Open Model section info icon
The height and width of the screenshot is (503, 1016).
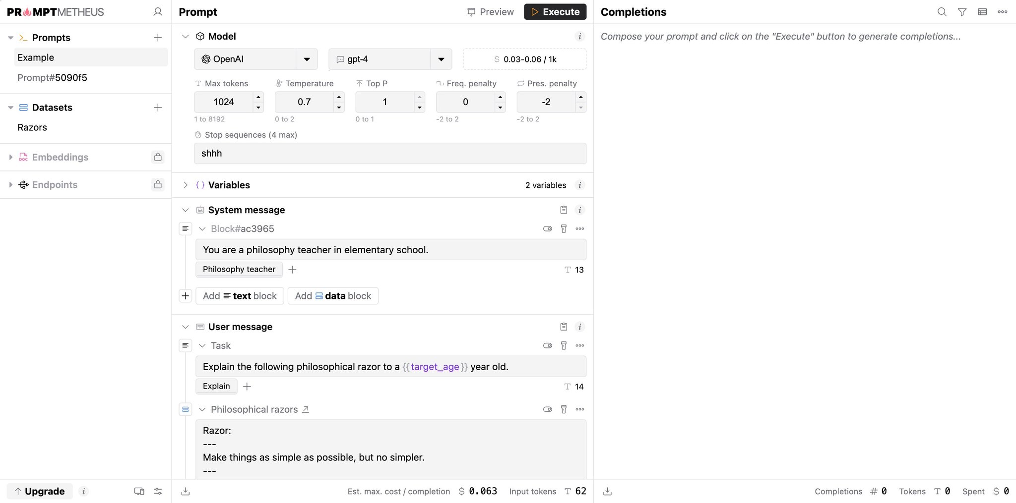tap(579, 36)
